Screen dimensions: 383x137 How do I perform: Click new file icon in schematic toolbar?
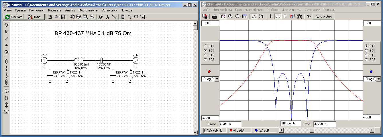pyautogui.click(x=50, y=17)
